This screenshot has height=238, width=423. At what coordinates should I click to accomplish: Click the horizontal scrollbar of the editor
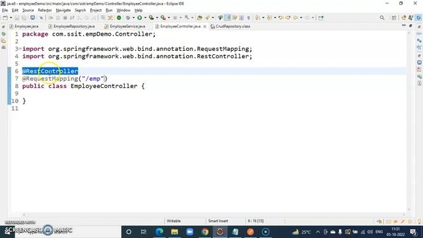click(214, 214)
